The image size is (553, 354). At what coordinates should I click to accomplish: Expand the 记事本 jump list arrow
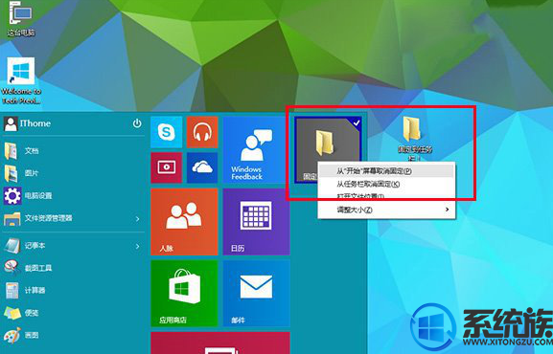click(138, 246)
